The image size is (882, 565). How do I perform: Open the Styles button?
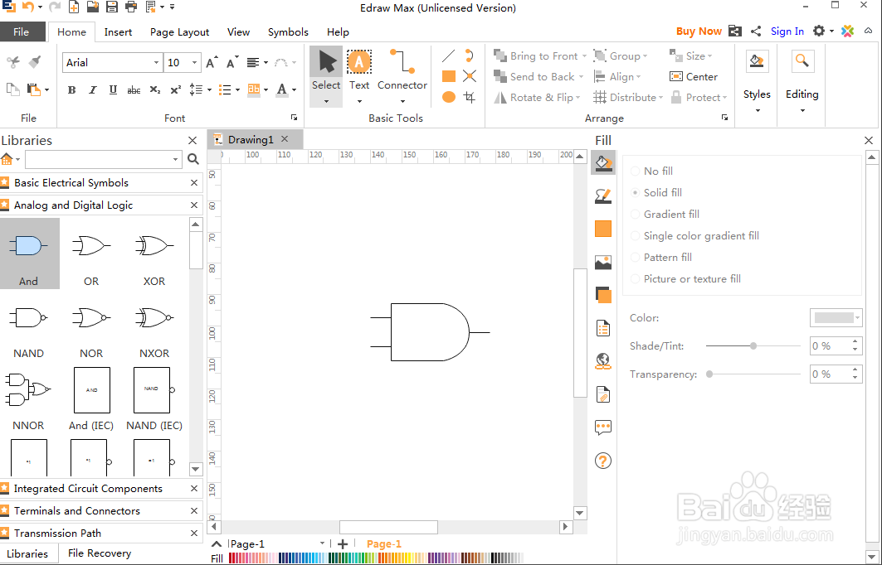point(757,81)
